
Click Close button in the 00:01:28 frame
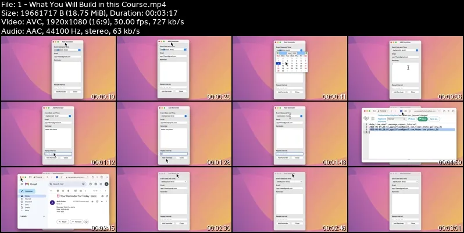[x=181, y=157]
